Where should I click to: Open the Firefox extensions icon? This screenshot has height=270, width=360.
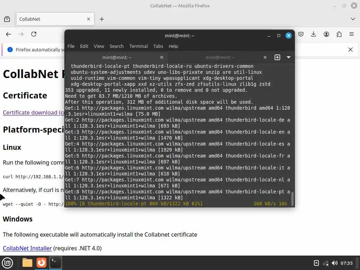(x=339, y=34)
